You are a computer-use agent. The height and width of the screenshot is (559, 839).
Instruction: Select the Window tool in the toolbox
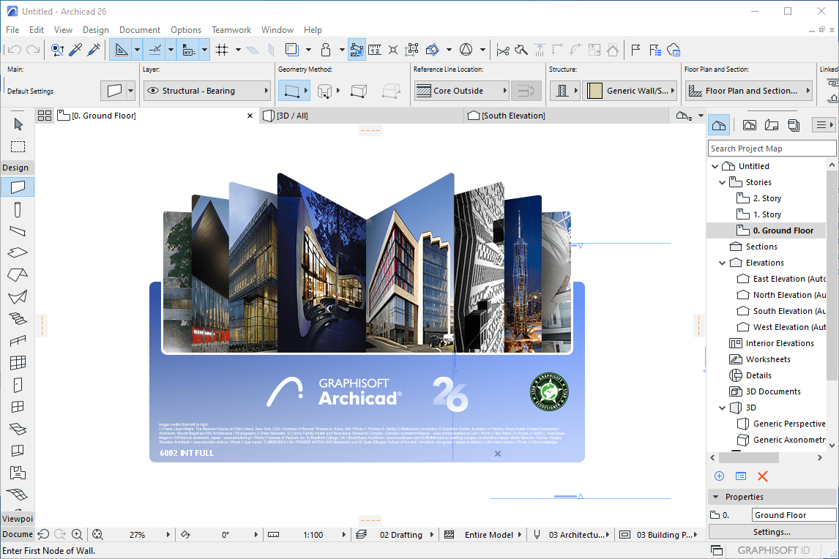[18, 407]
